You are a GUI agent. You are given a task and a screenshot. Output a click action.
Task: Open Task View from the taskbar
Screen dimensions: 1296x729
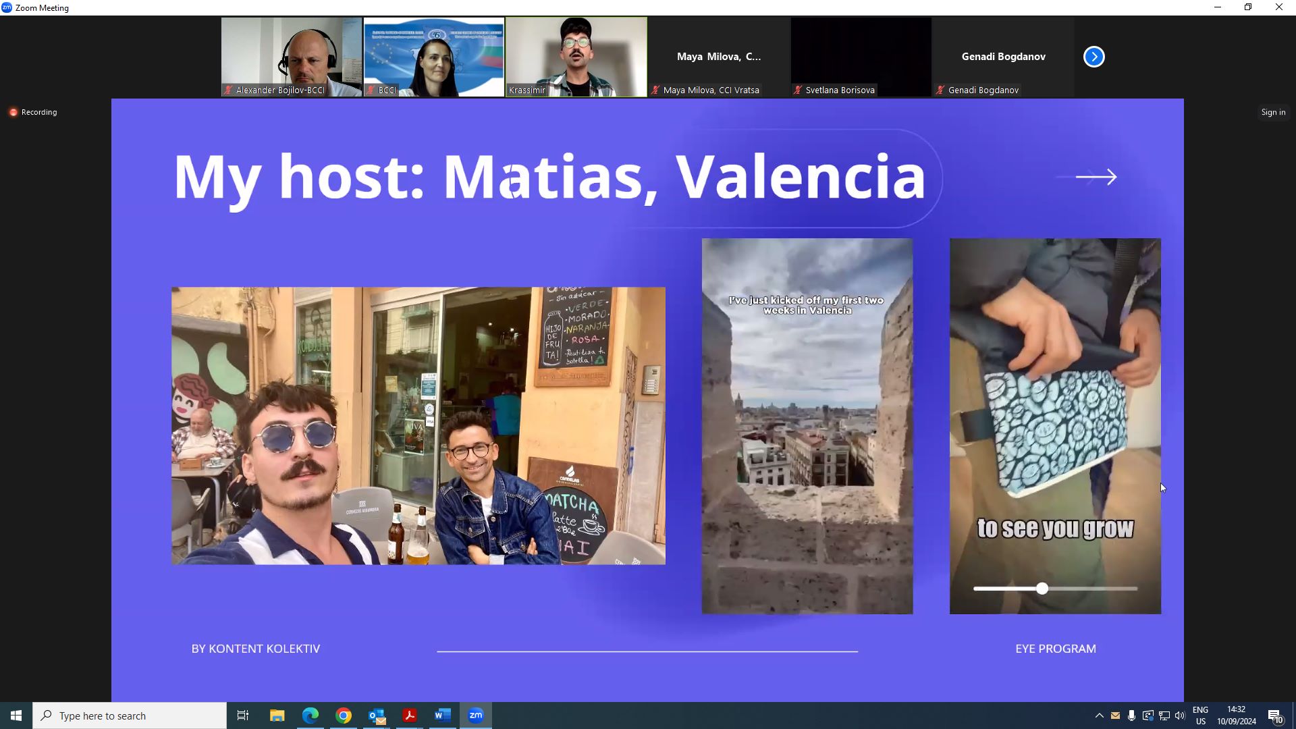tap(243, 715)
